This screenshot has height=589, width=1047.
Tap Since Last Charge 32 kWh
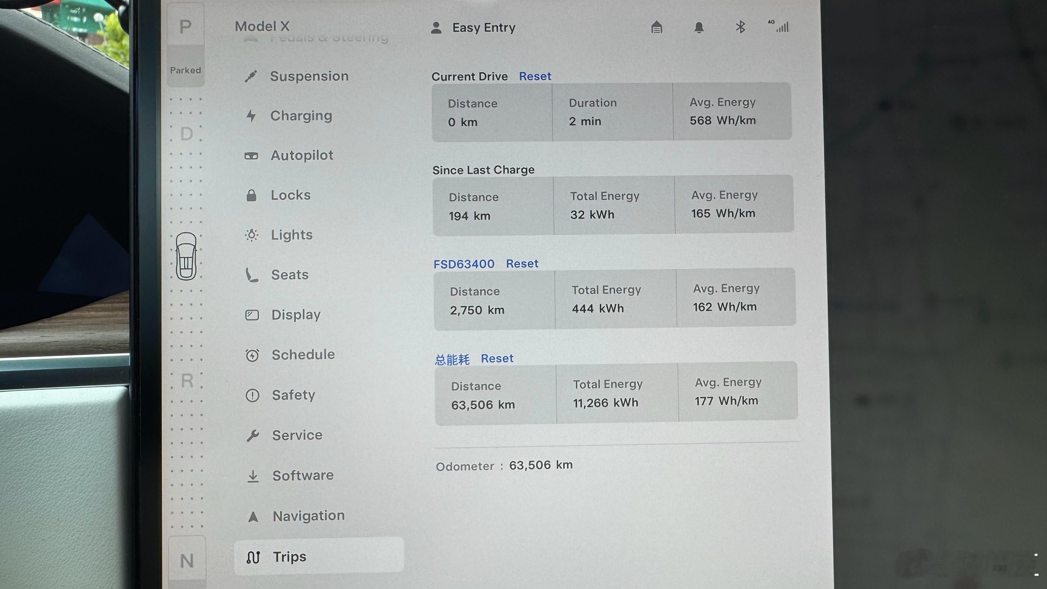[592, 215]
